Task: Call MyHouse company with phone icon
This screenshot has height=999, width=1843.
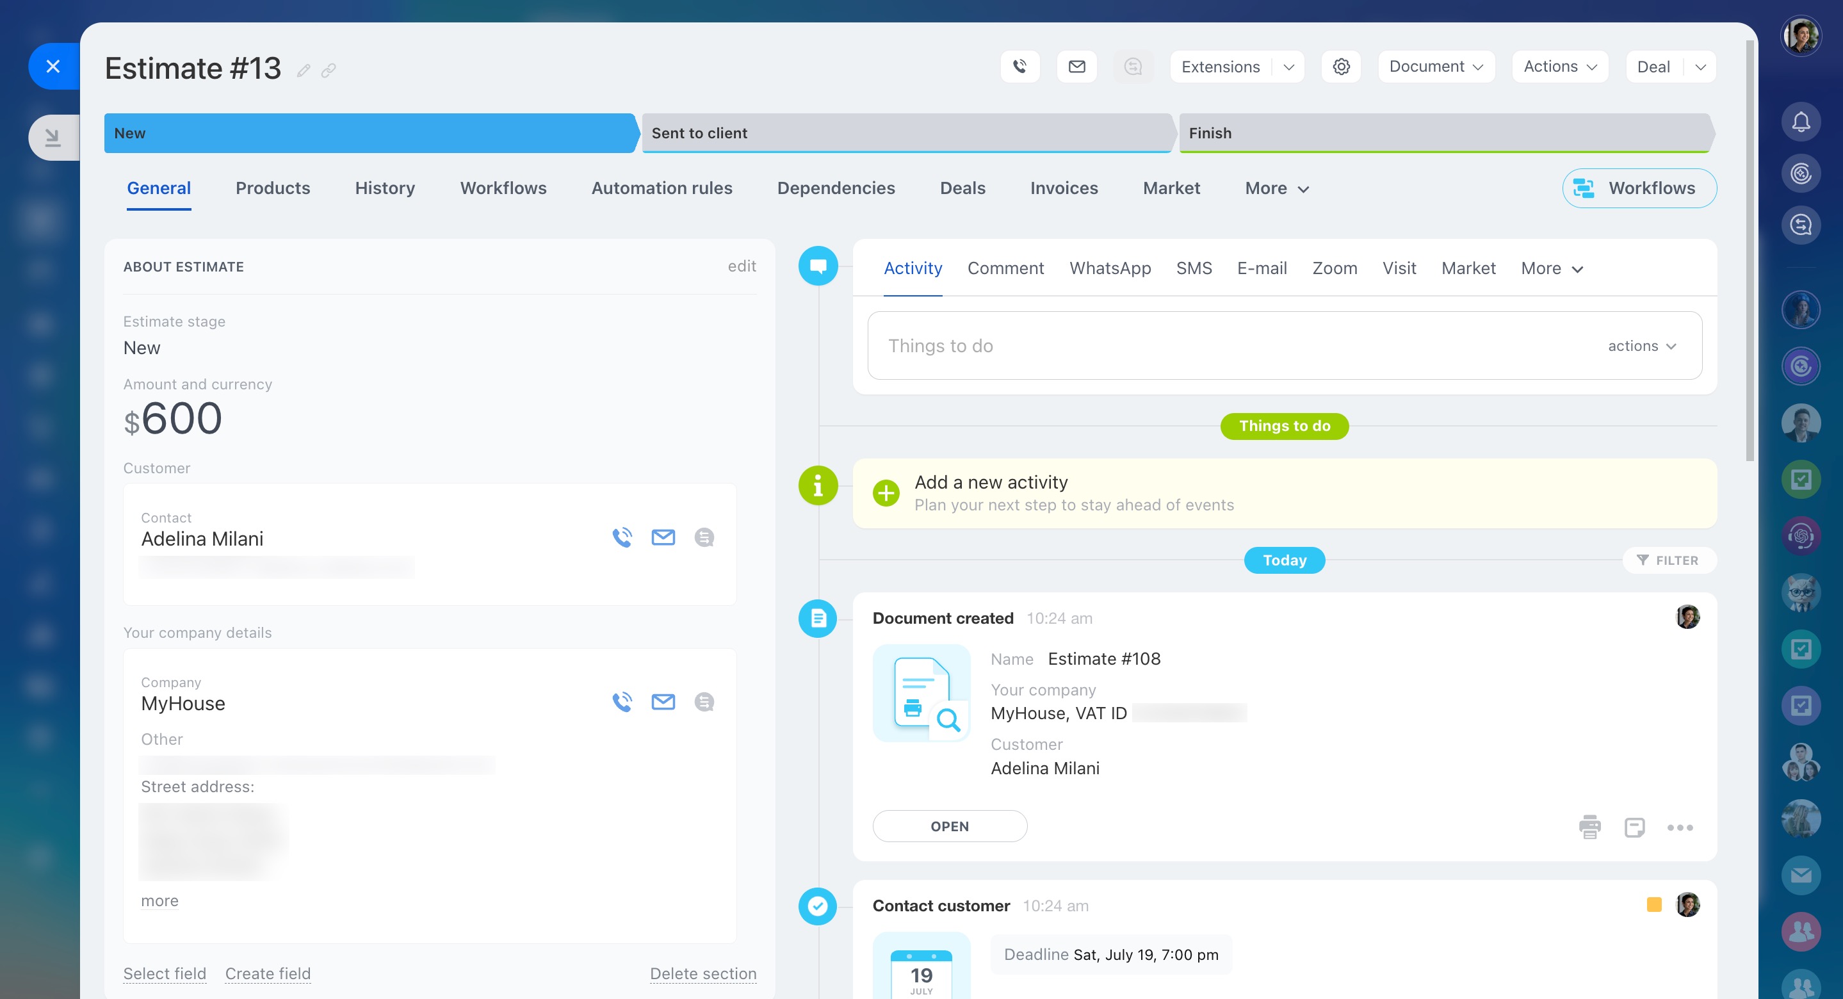Action: pyautogui.click(x=622, y=702)
